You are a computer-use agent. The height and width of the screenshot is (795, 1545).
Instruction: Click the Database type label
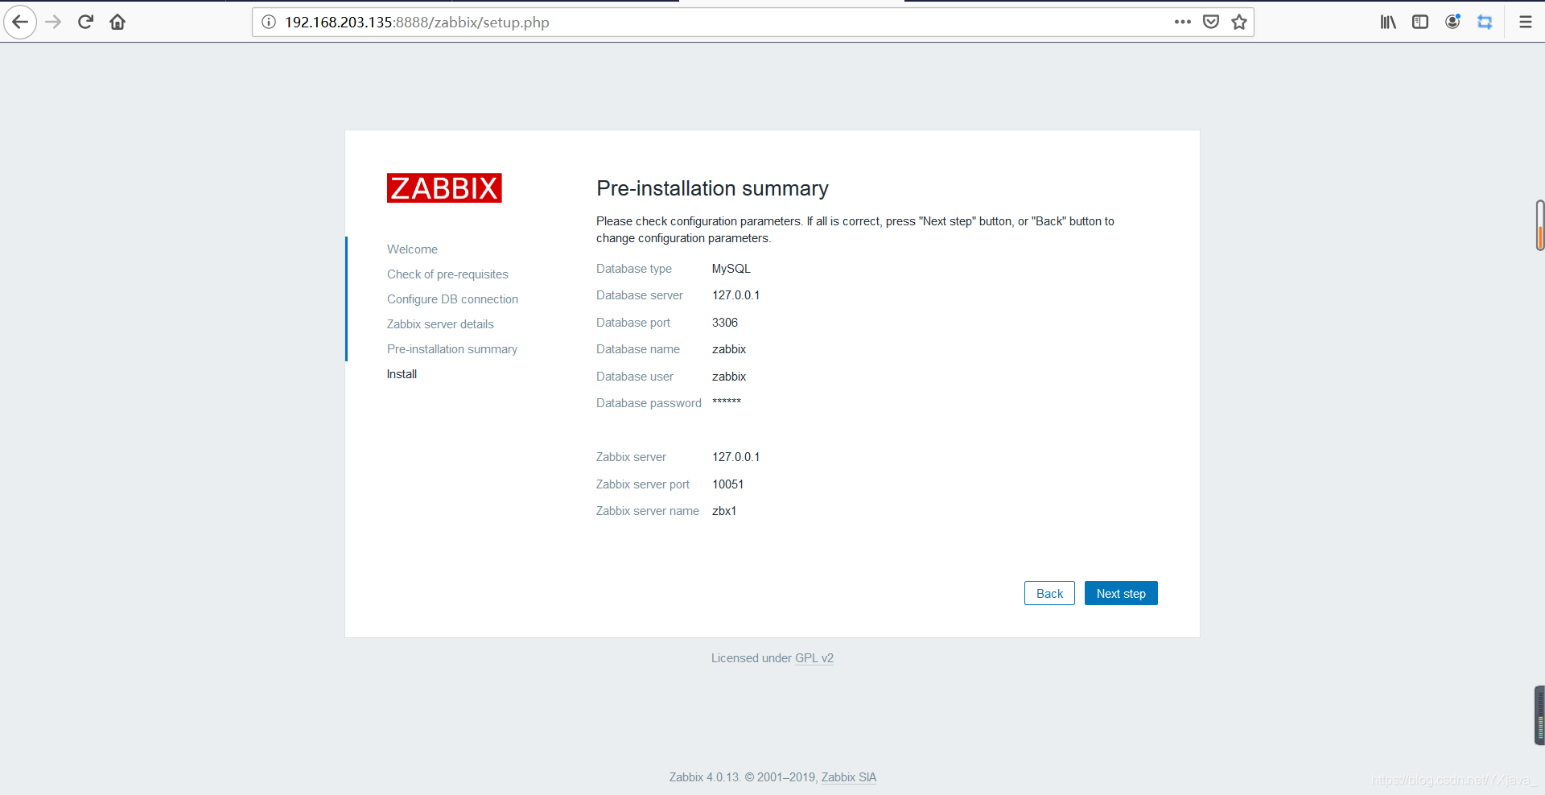pos(634,269)
